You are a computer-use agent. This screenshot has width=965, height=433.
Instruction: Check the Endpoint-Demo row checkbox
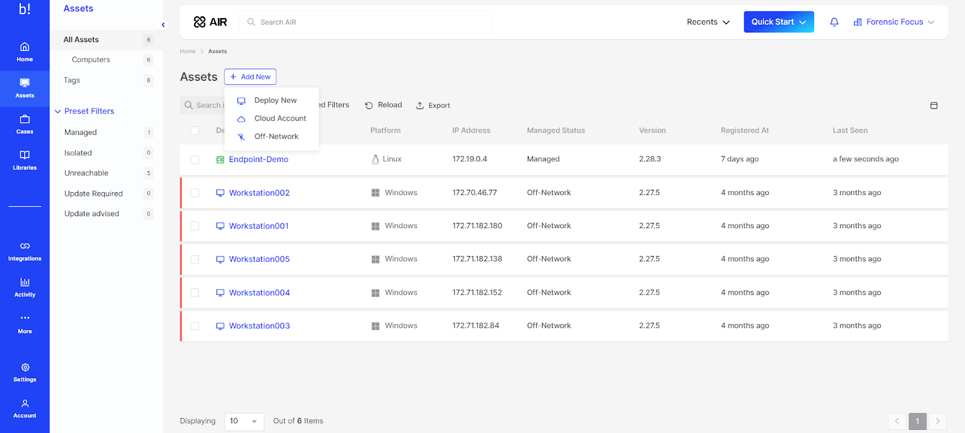click(x=195, y=160)
